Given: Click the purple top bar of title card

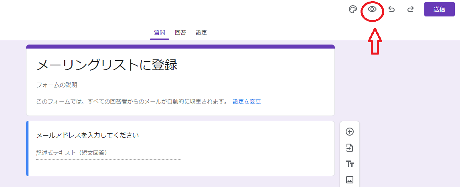Looking at the screenshot, I should point(180,47).
